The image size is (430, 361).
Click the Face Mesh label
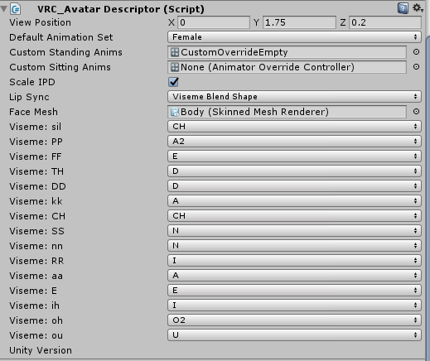pos(33,112)
